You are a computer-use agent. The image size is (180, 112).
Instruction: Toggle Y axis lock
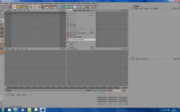35,7
